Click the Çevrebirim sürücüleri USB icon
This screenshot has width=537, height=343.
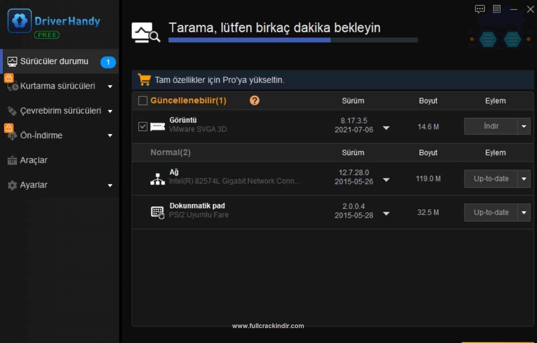[x=12, y=111]
